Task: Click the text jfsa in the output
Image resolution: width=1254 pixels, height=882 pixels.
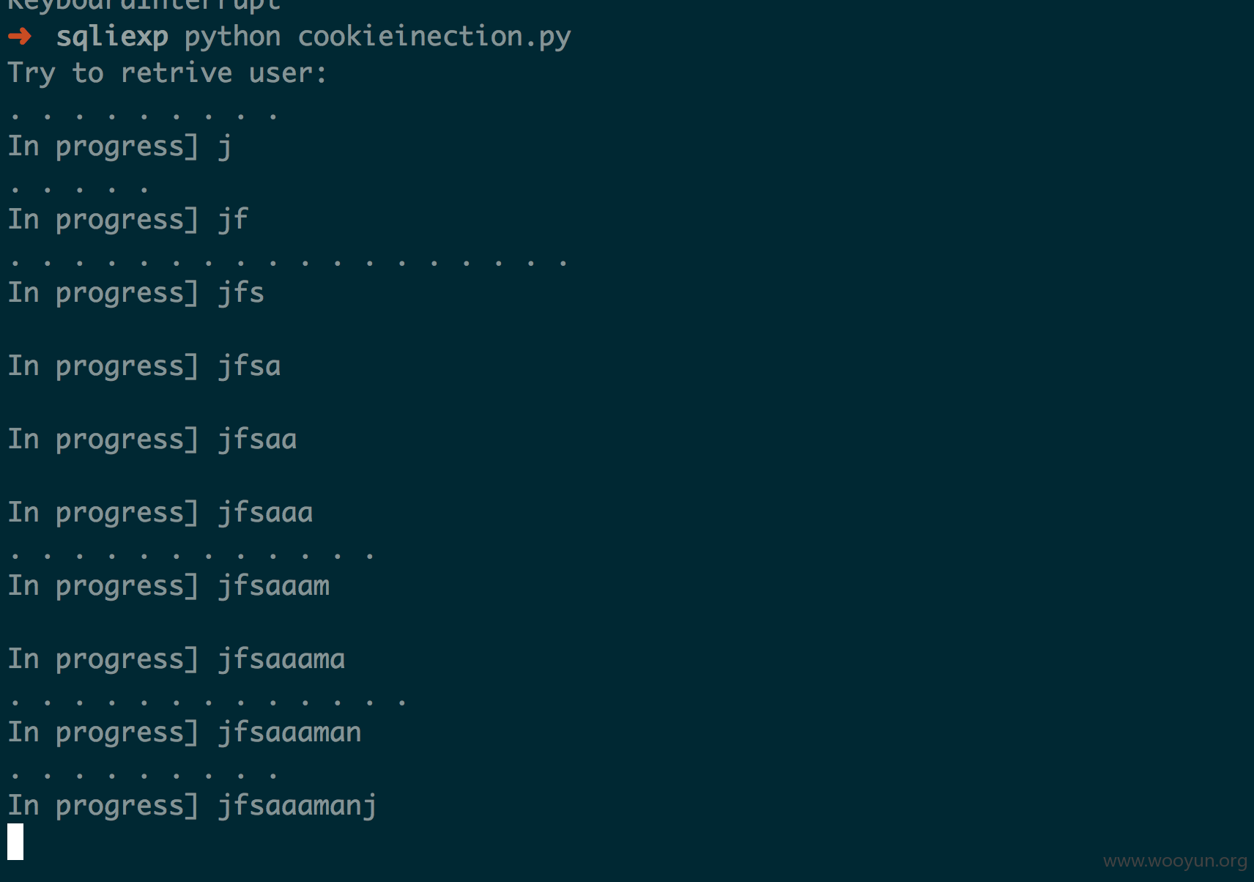Action: click(x=249, y=366)
